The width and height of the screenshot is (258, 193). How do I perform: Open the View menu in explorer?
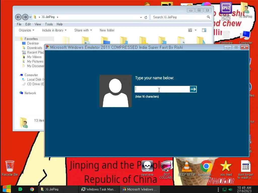(x=38, y=24)
